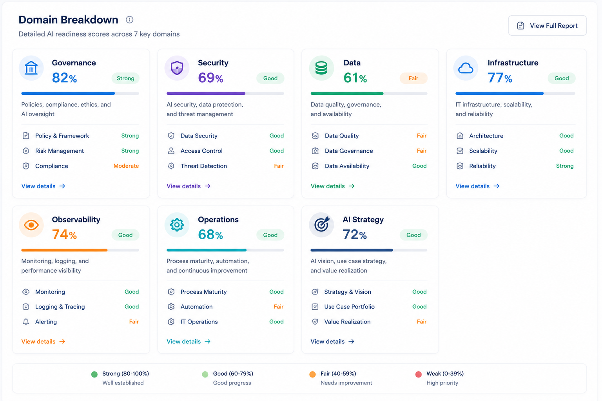The height and width of the screenshot is (401, 602).
Task: Open View details for Security
Action: [x=189, y=186]
